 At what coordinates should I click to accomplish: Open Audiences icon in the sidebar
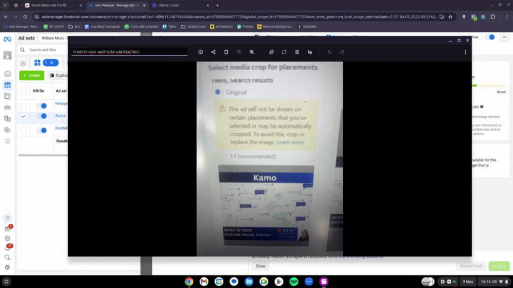tap(7, 107)
